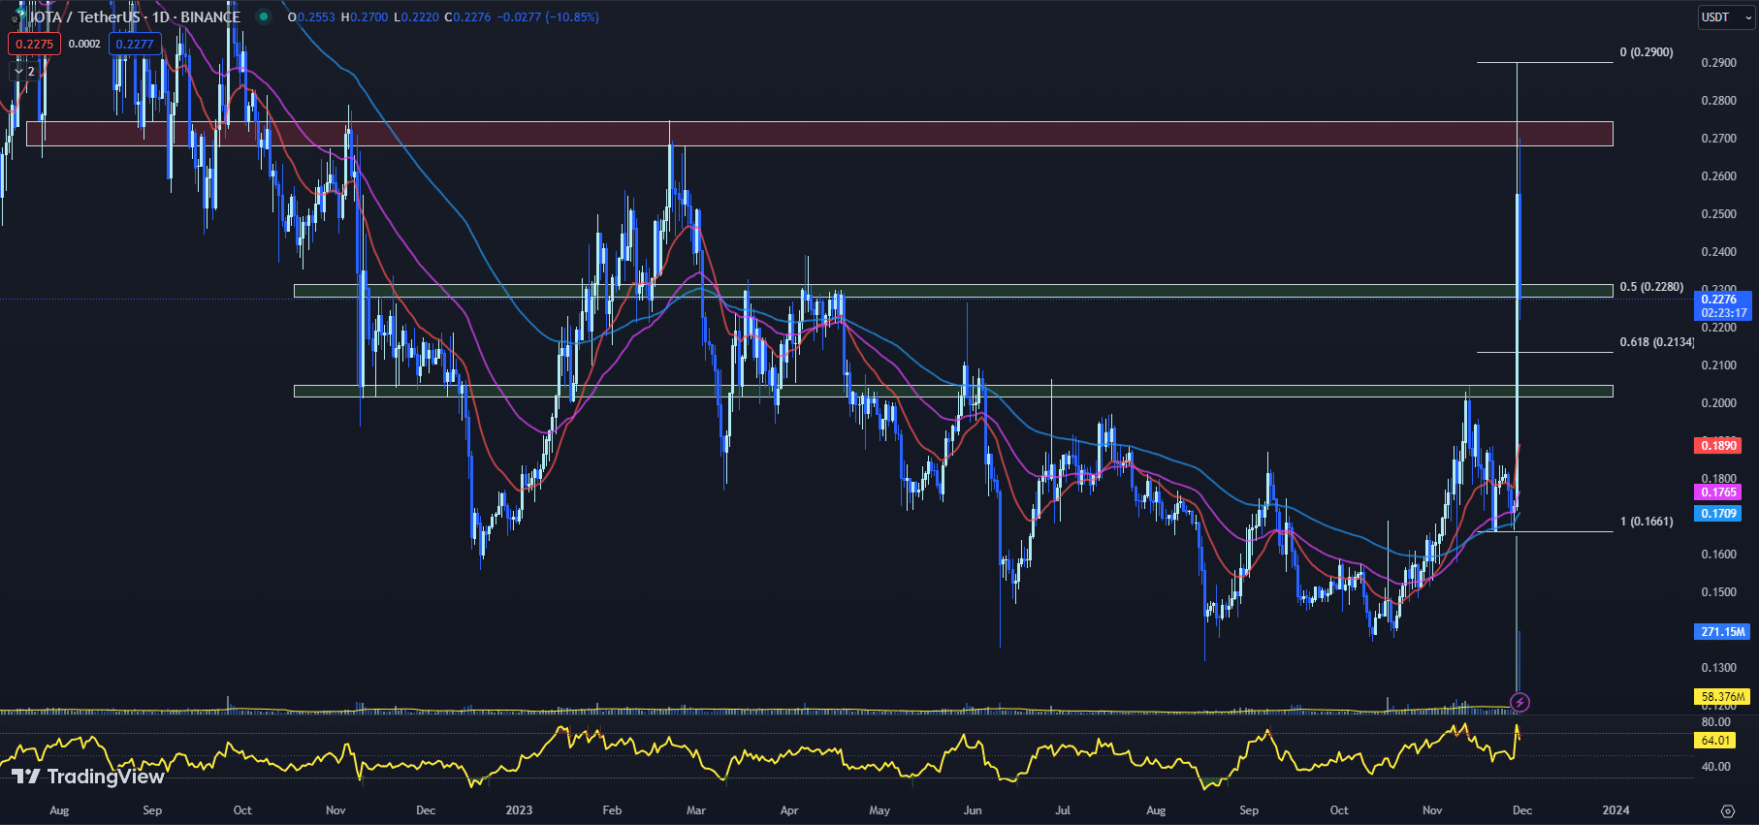The height and width of the screenshot is (825, 1759).
Task: Select the dark red resistance zone rectangle
Action: coord(818,134)
